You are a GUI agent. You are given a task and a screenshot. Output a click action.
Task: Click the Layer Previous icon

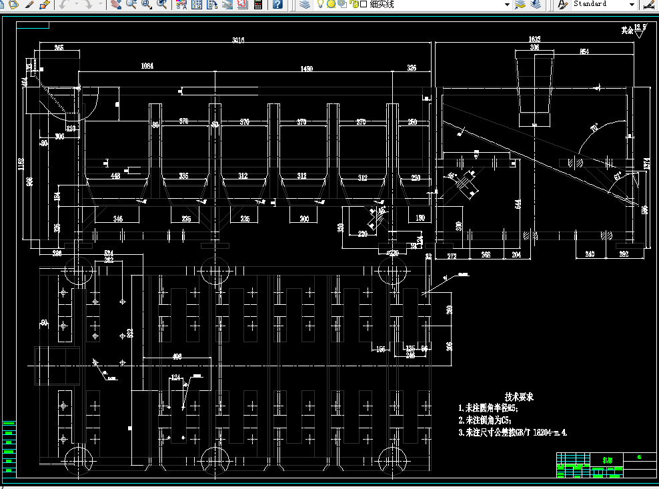(536, 4)
